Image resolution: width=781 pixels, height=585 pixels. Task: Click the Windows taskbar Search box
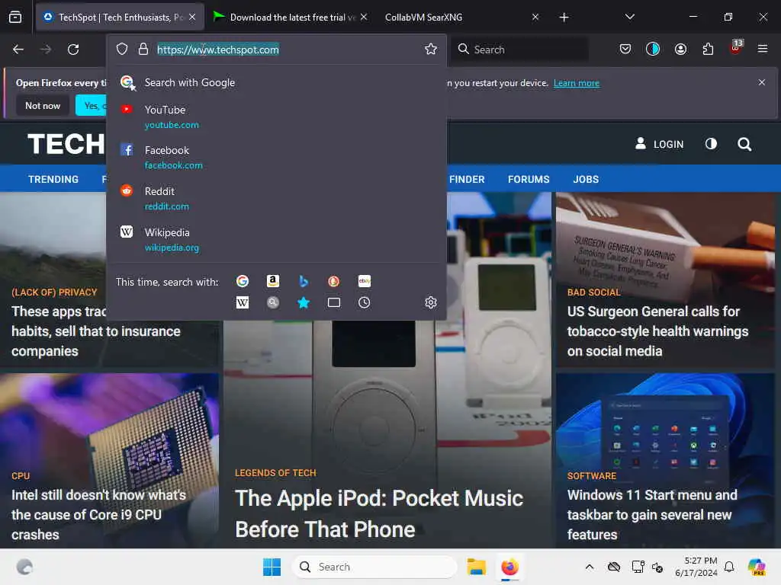tap(374, 567)
